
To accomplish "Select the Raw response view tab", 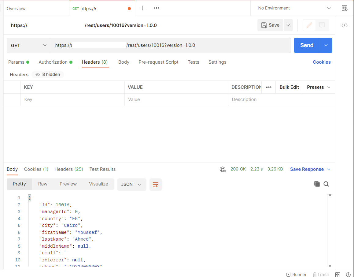I will (x=43, y=184).
